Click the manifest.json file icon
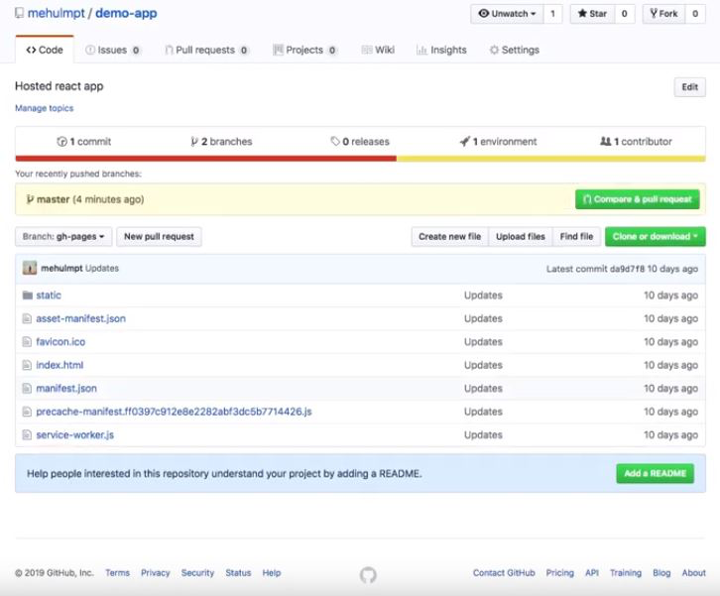The image size is (720, 596). pos(27,389)
